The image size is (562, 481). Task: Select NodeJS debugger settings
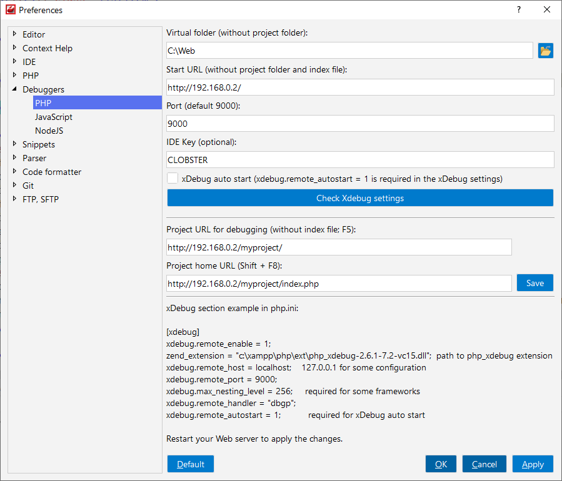[49, 131]
